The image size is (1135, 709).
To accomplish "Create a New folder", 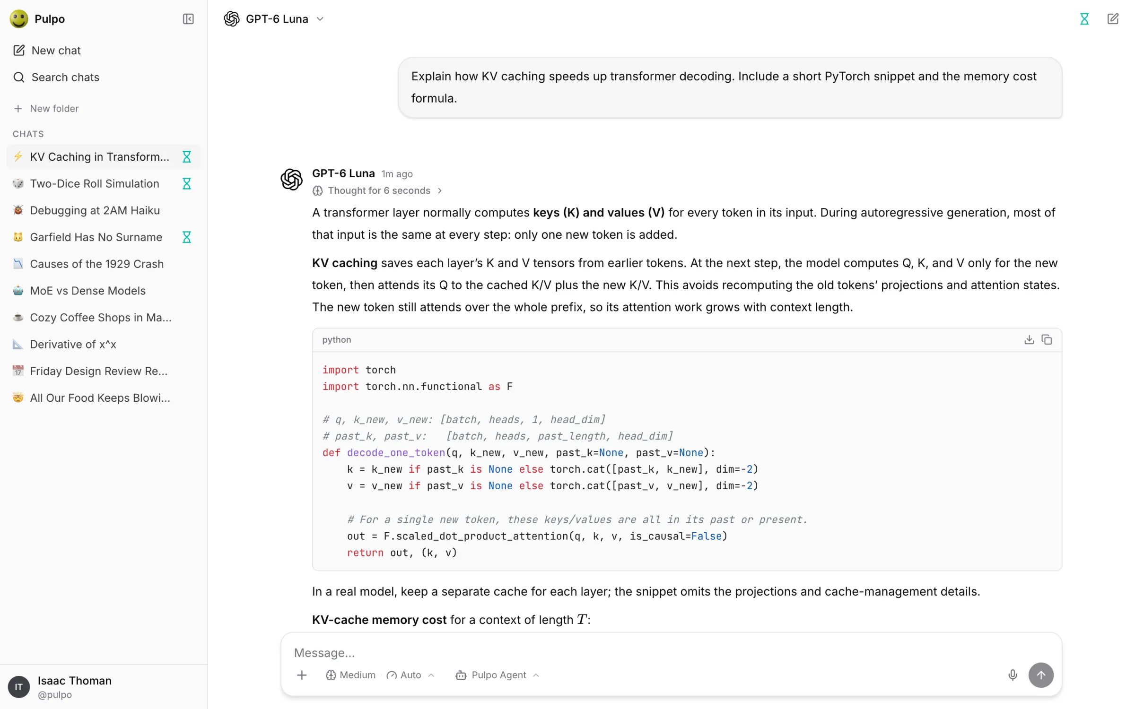I will click(46, 109).
